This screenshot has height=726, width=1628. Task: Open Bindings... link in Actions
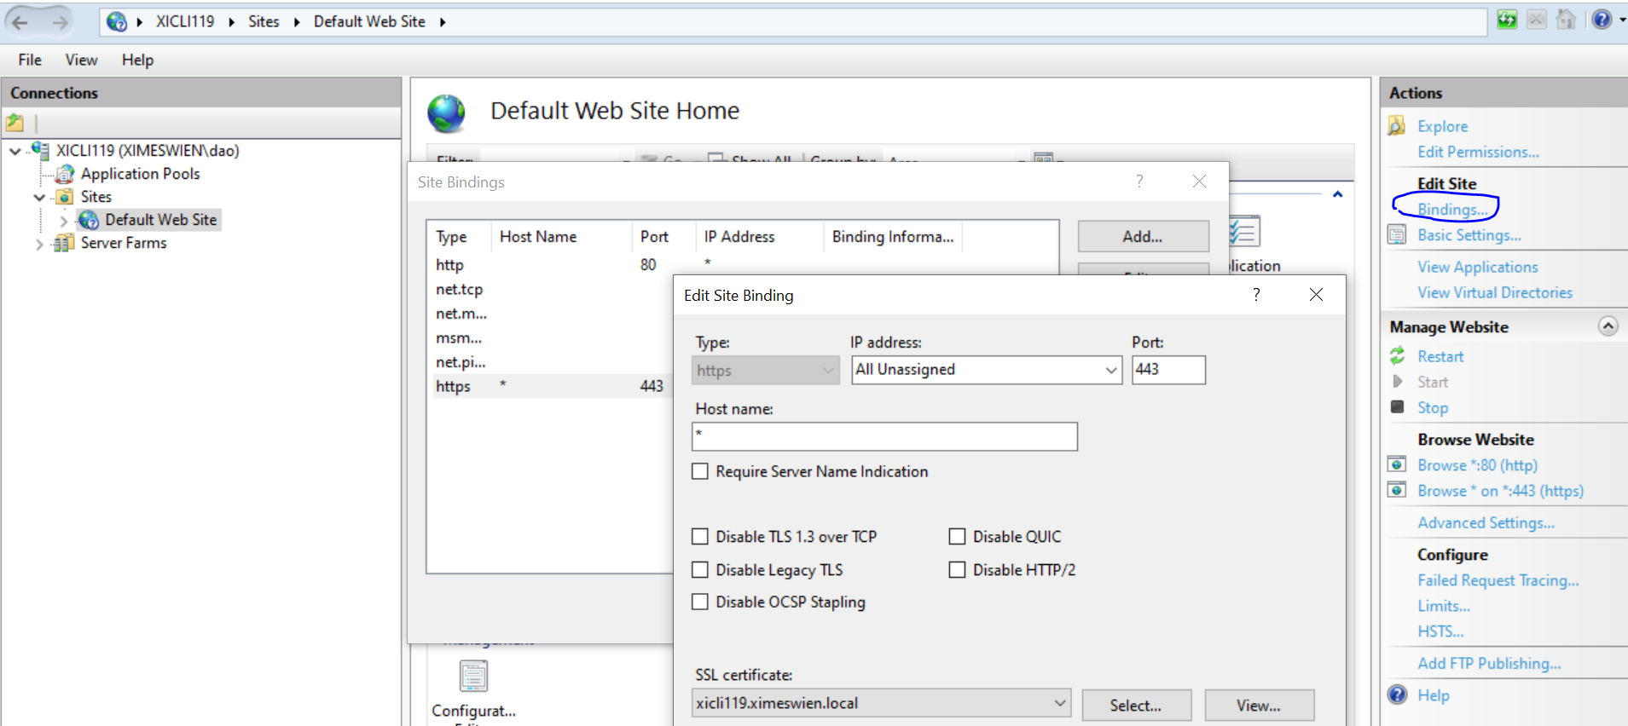coord(1452,210)
